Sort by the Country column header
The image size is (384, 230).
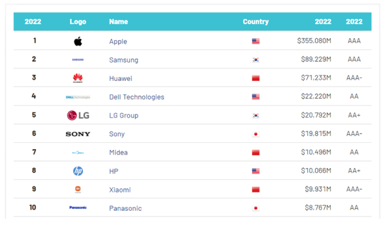pos(256,22)
